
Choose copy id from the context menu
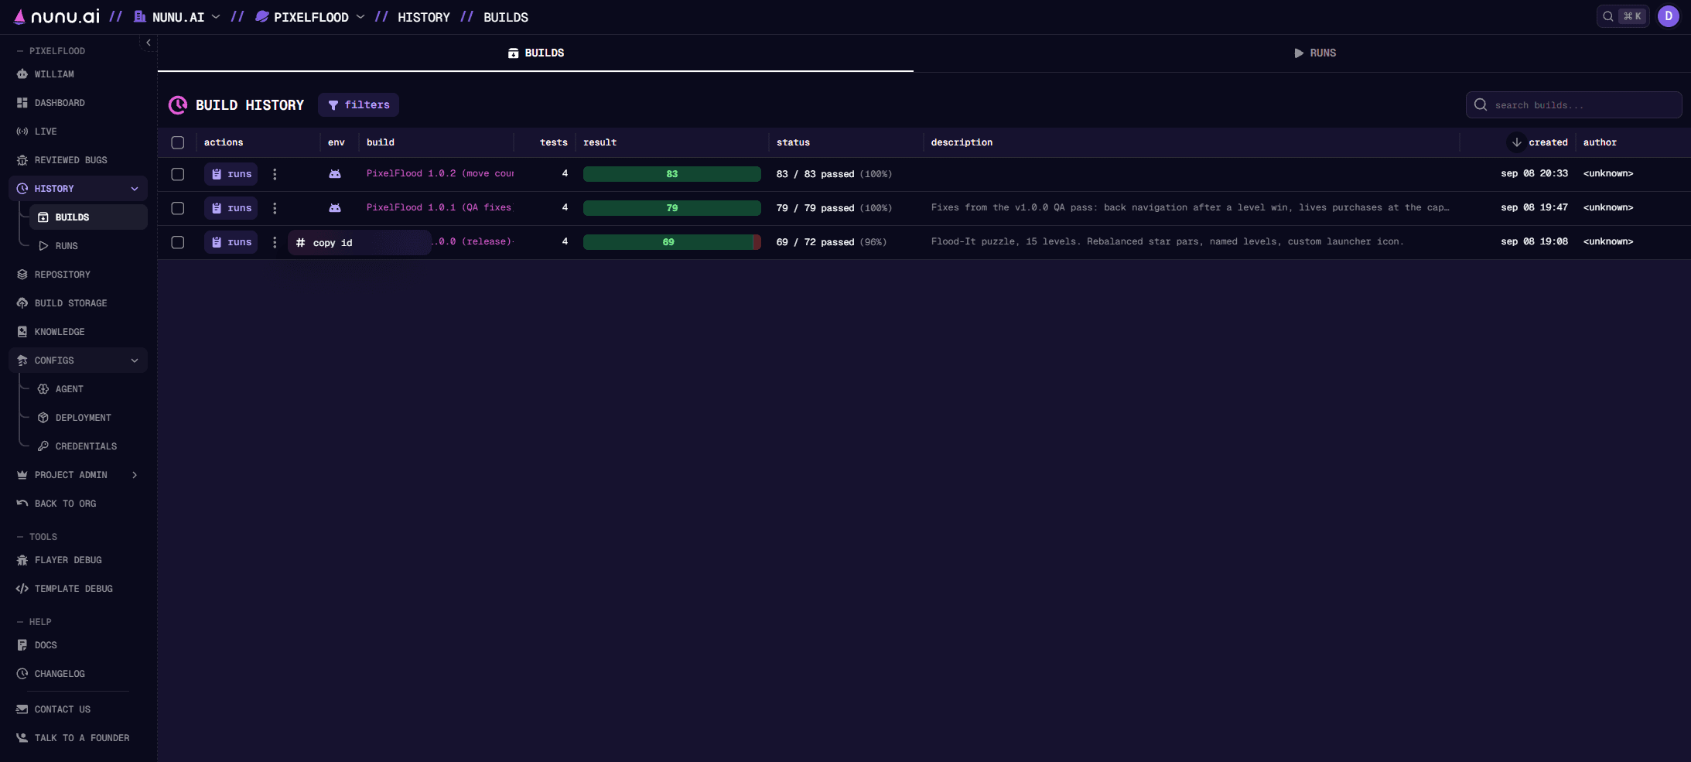coord(360,243)
